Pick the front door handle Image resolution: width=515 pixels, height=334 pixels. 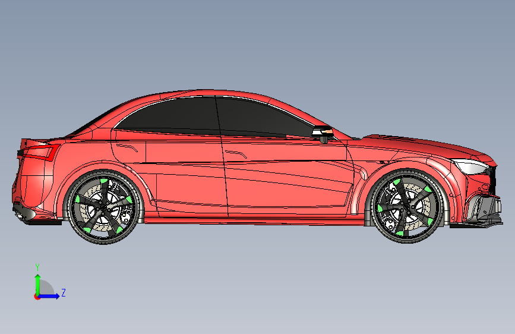coord(236,154)
